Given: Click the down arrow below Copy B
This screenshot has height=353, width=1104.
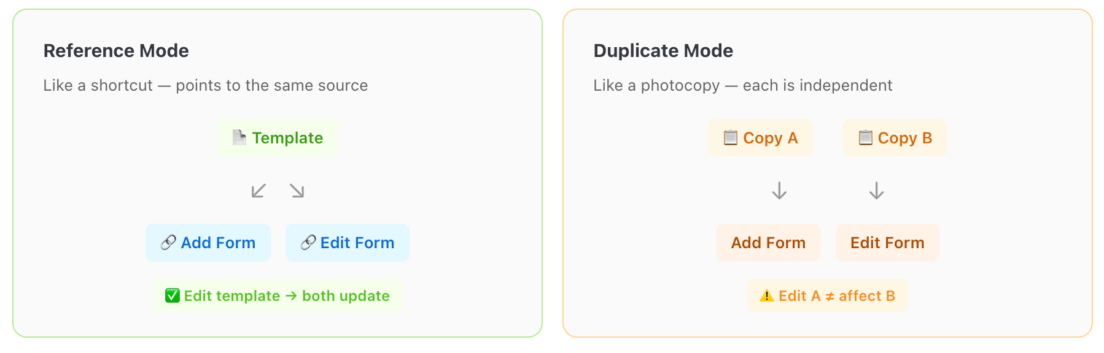Looking at the screenshot, I should tap(876, 191).
